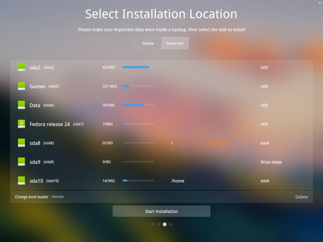Open linux-swap filesystem type for sda9
Screen dimensions: 323x242
coord(271,162)
